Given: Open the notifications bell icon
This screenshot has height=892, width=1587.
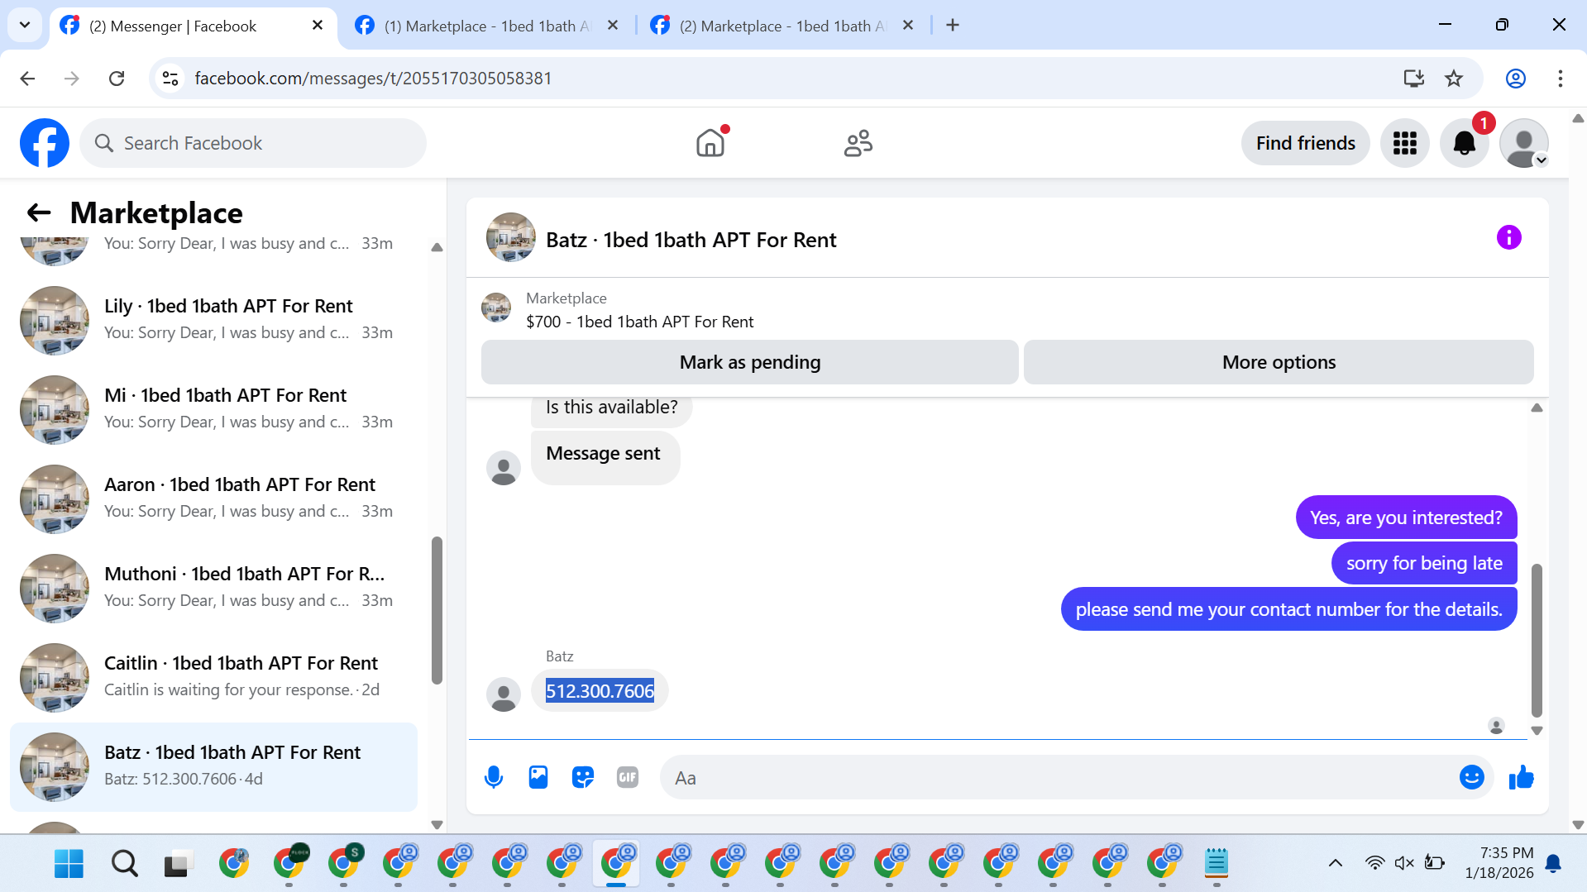Looking at the screenshot, I should (x=1465, y=143).
